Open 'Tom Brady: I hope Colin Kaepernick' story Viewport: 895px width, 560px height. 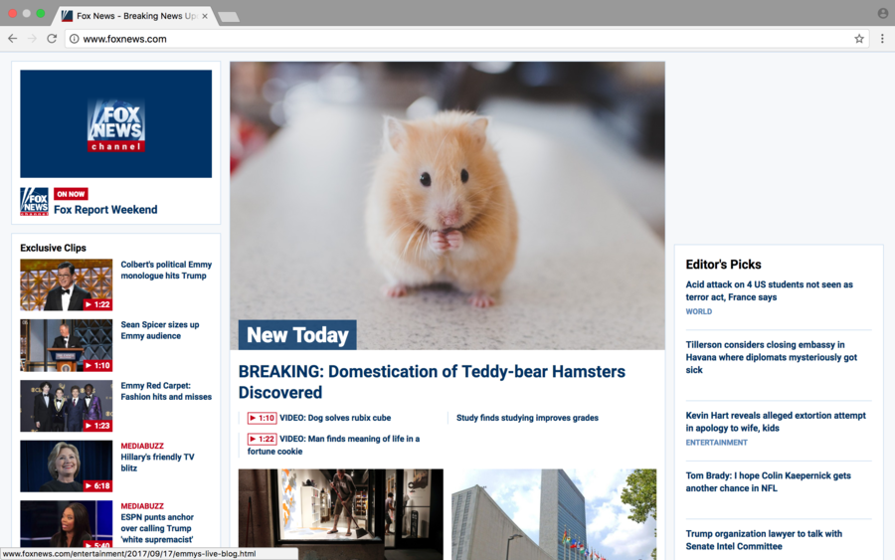[x=769, y=481]
